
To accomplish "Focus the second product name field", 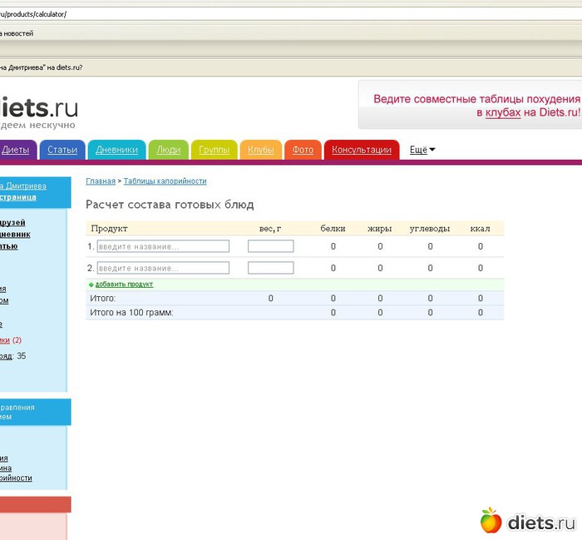I will 163,268.
